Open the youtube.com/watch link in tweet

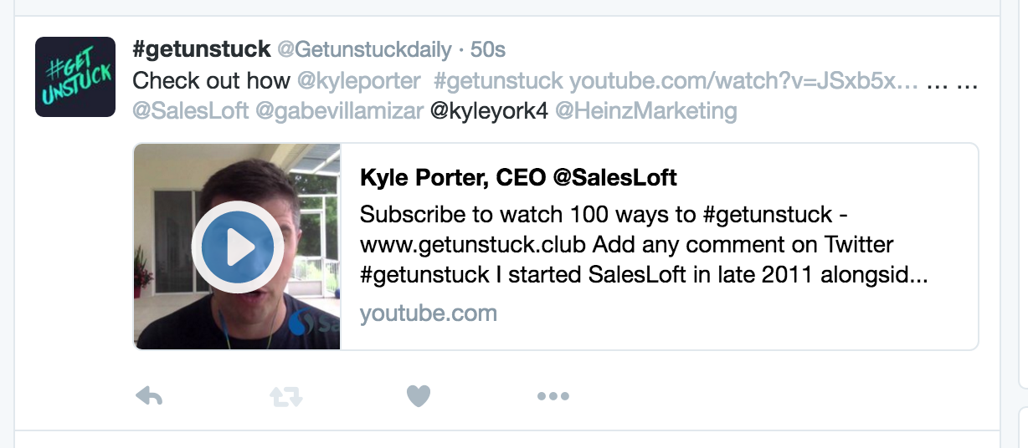click(744, 81)
